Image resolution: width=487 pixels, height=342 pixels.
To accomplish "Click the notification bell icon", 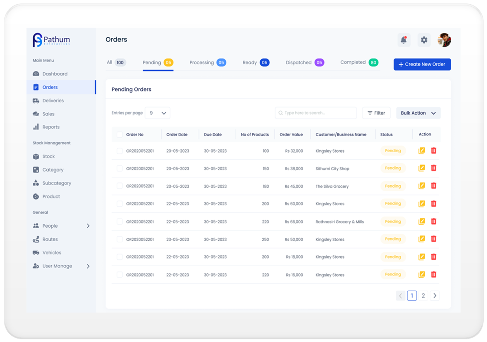I will point(404,40).
